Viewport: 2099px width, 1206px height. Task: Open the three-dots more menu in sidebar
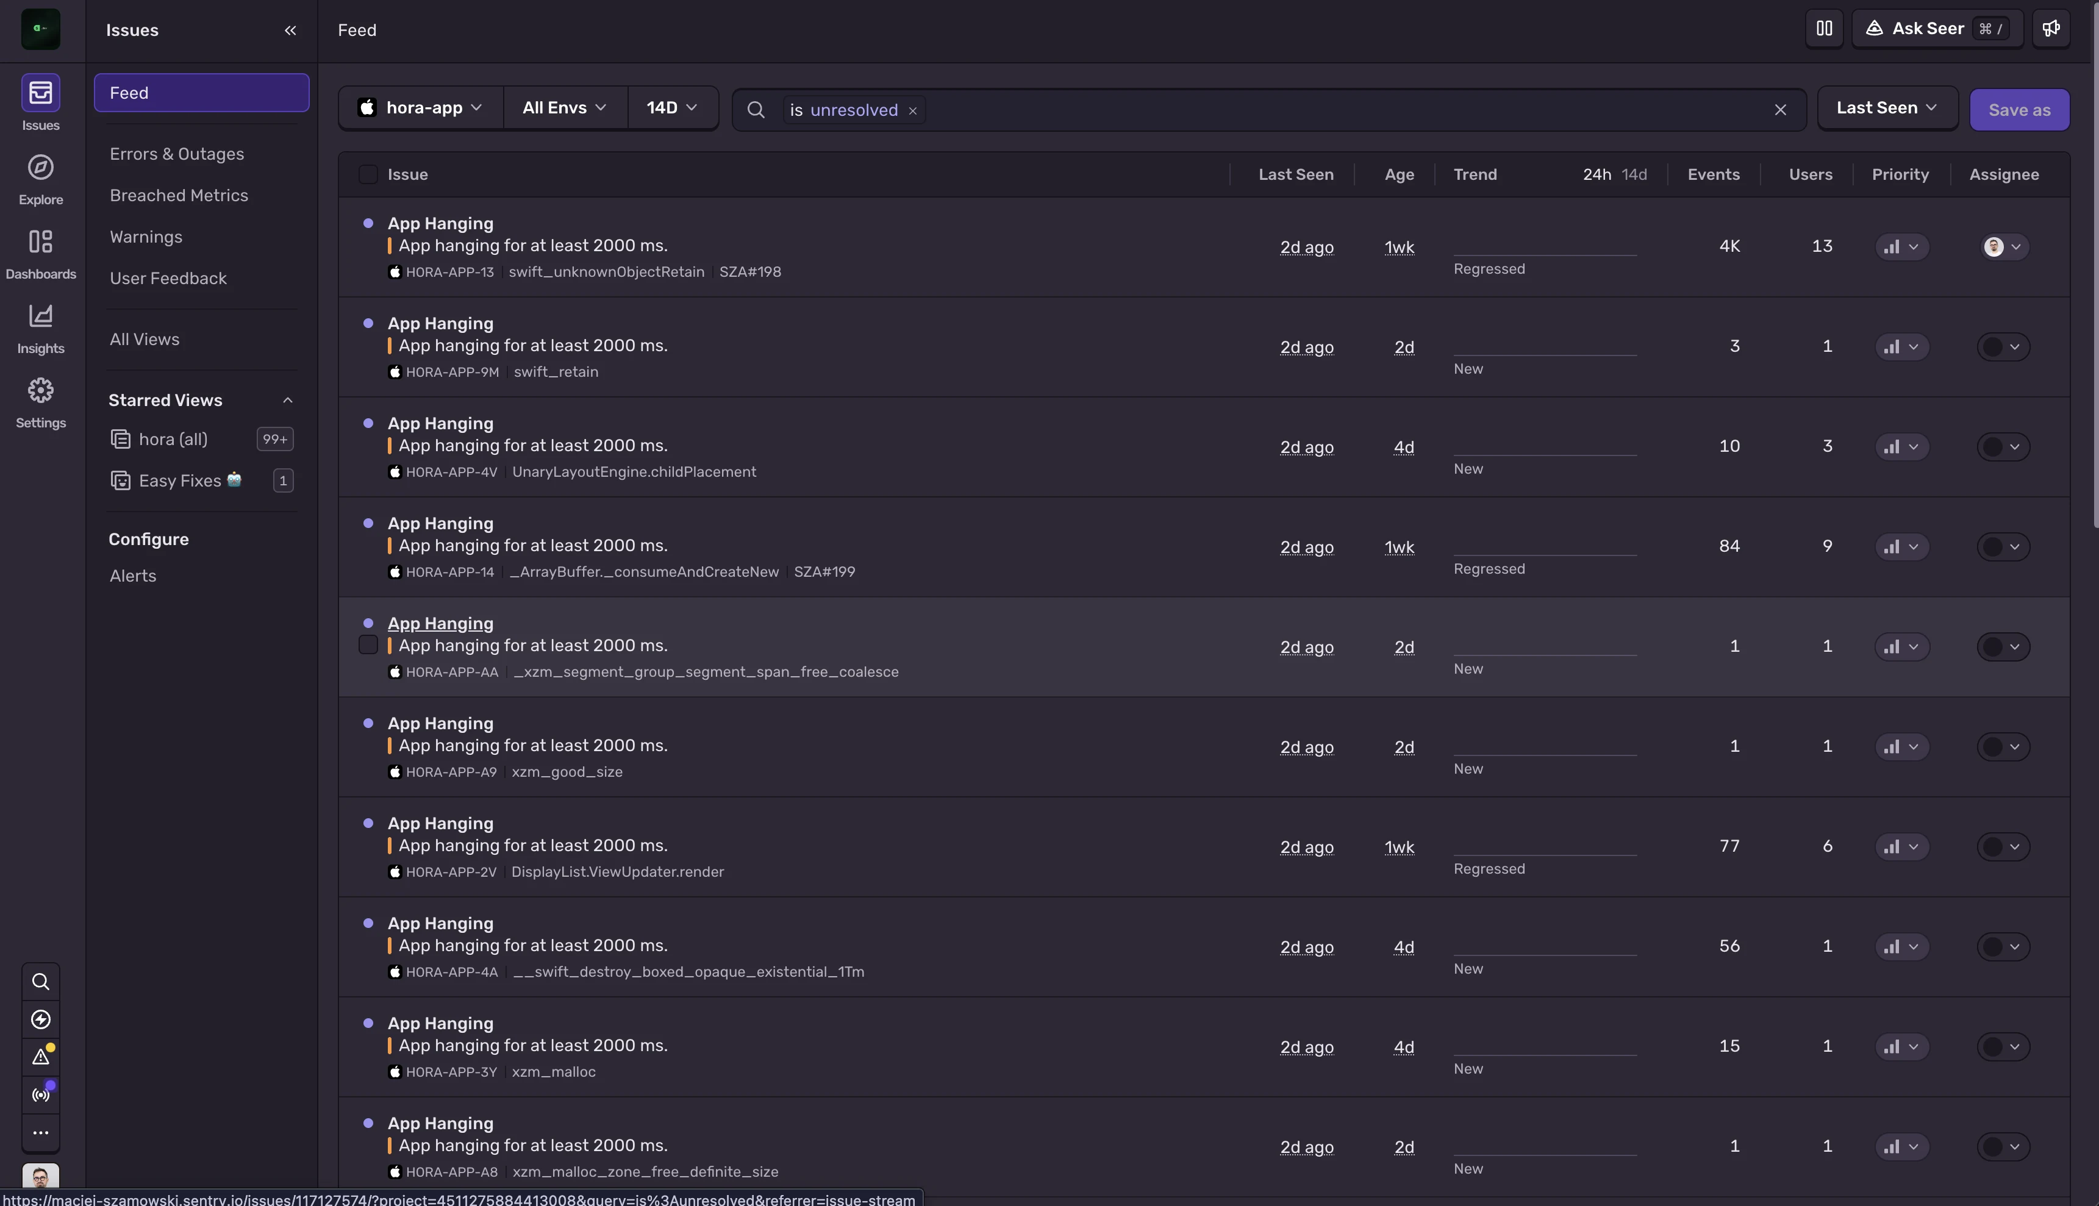(41, 1132)
